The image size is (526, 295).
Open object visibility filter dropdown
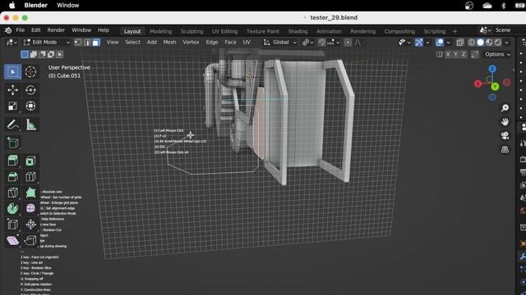[x=404, y=43]
